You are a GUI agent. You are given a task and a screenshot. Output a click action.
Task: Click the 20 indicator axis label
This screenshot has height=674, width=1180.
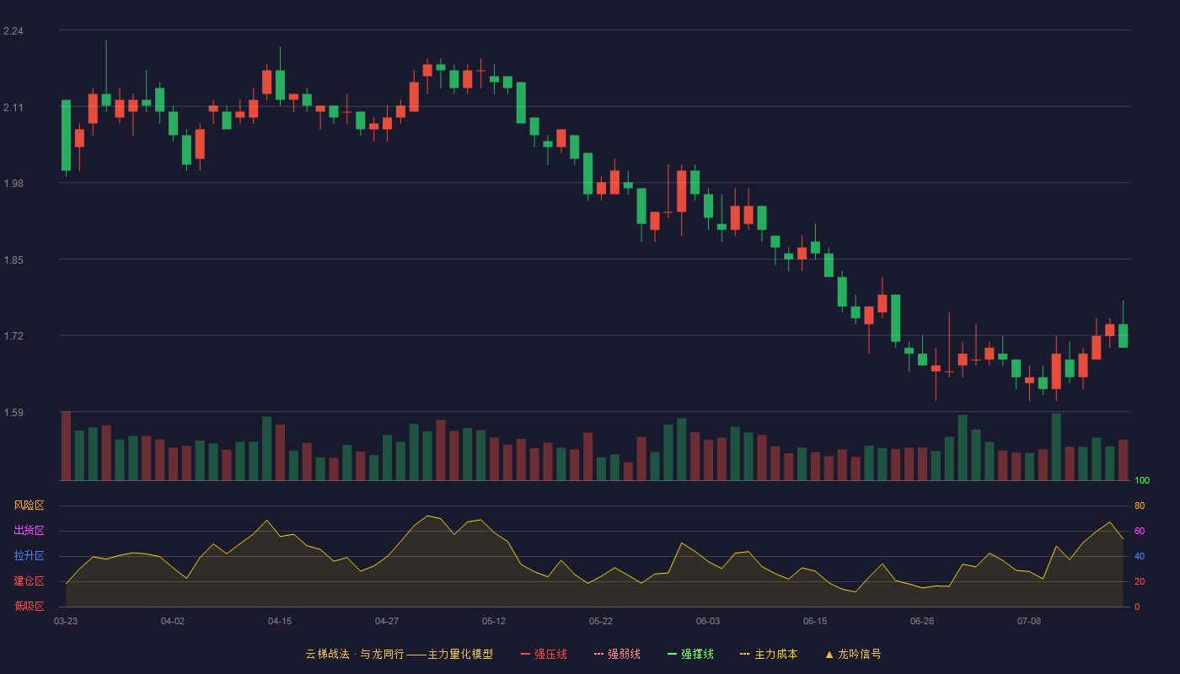[1140, 582]
